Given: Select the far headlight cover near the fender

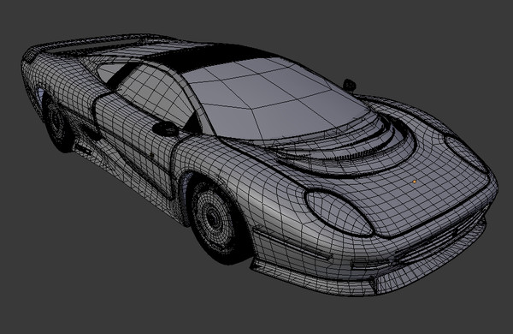Looking at the screenshot, I should point(466,153).
